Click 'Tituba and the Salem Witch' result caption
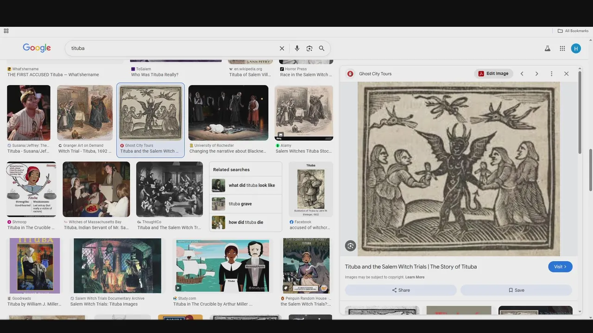The height and width of the screenshot is (333, 593). [149, 151]
